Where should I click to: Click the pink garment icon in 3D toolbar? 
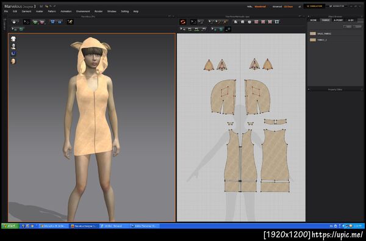coord(42,22)
